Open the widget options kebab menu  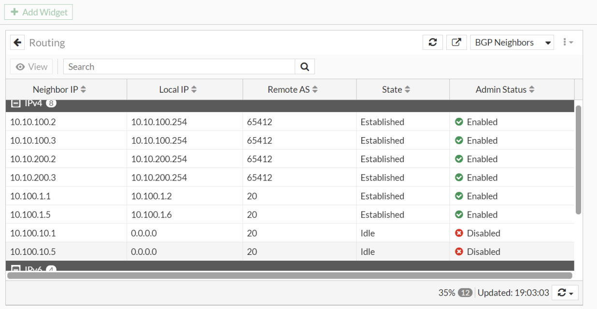(x=568, y=42)
